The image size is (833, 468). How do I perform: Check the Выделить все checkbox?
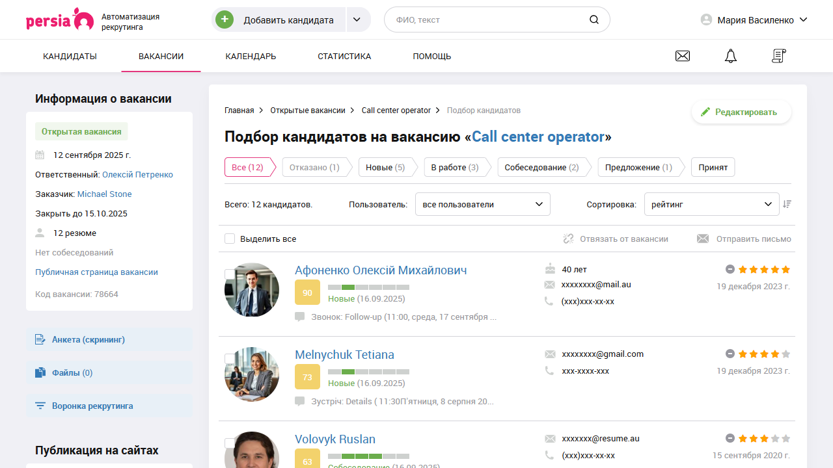pos(230,239)
